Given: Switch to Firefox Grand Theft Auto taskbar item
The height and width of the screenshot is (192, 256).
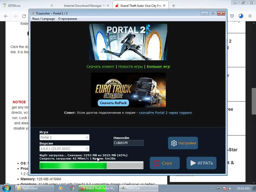Looking at the screenshot, I should click(x=98, y=188).
